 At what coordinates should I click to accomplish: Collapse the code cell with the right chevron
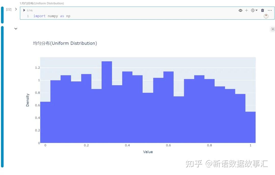point(16,9)
